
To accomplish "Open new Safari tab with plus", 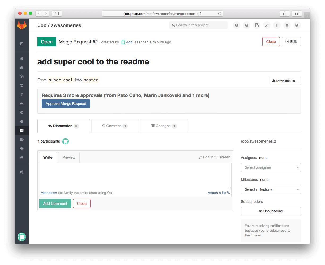I will (x=307, y=15).
